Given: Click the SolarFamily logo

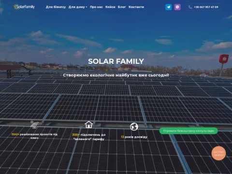Looking at the screenshot, I should point(24,7).
